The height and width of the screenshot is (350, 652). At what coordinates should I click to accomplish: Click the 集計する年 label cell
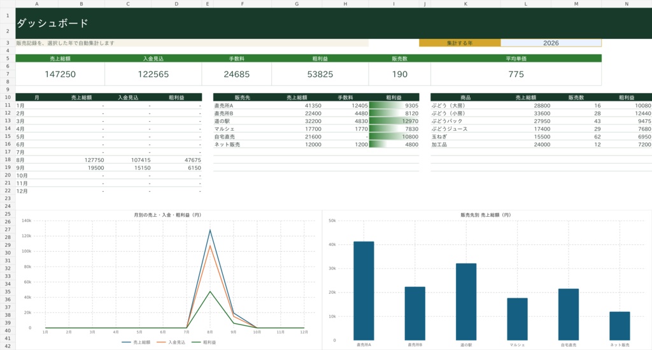pyautogui.click(x=460, y=43)
